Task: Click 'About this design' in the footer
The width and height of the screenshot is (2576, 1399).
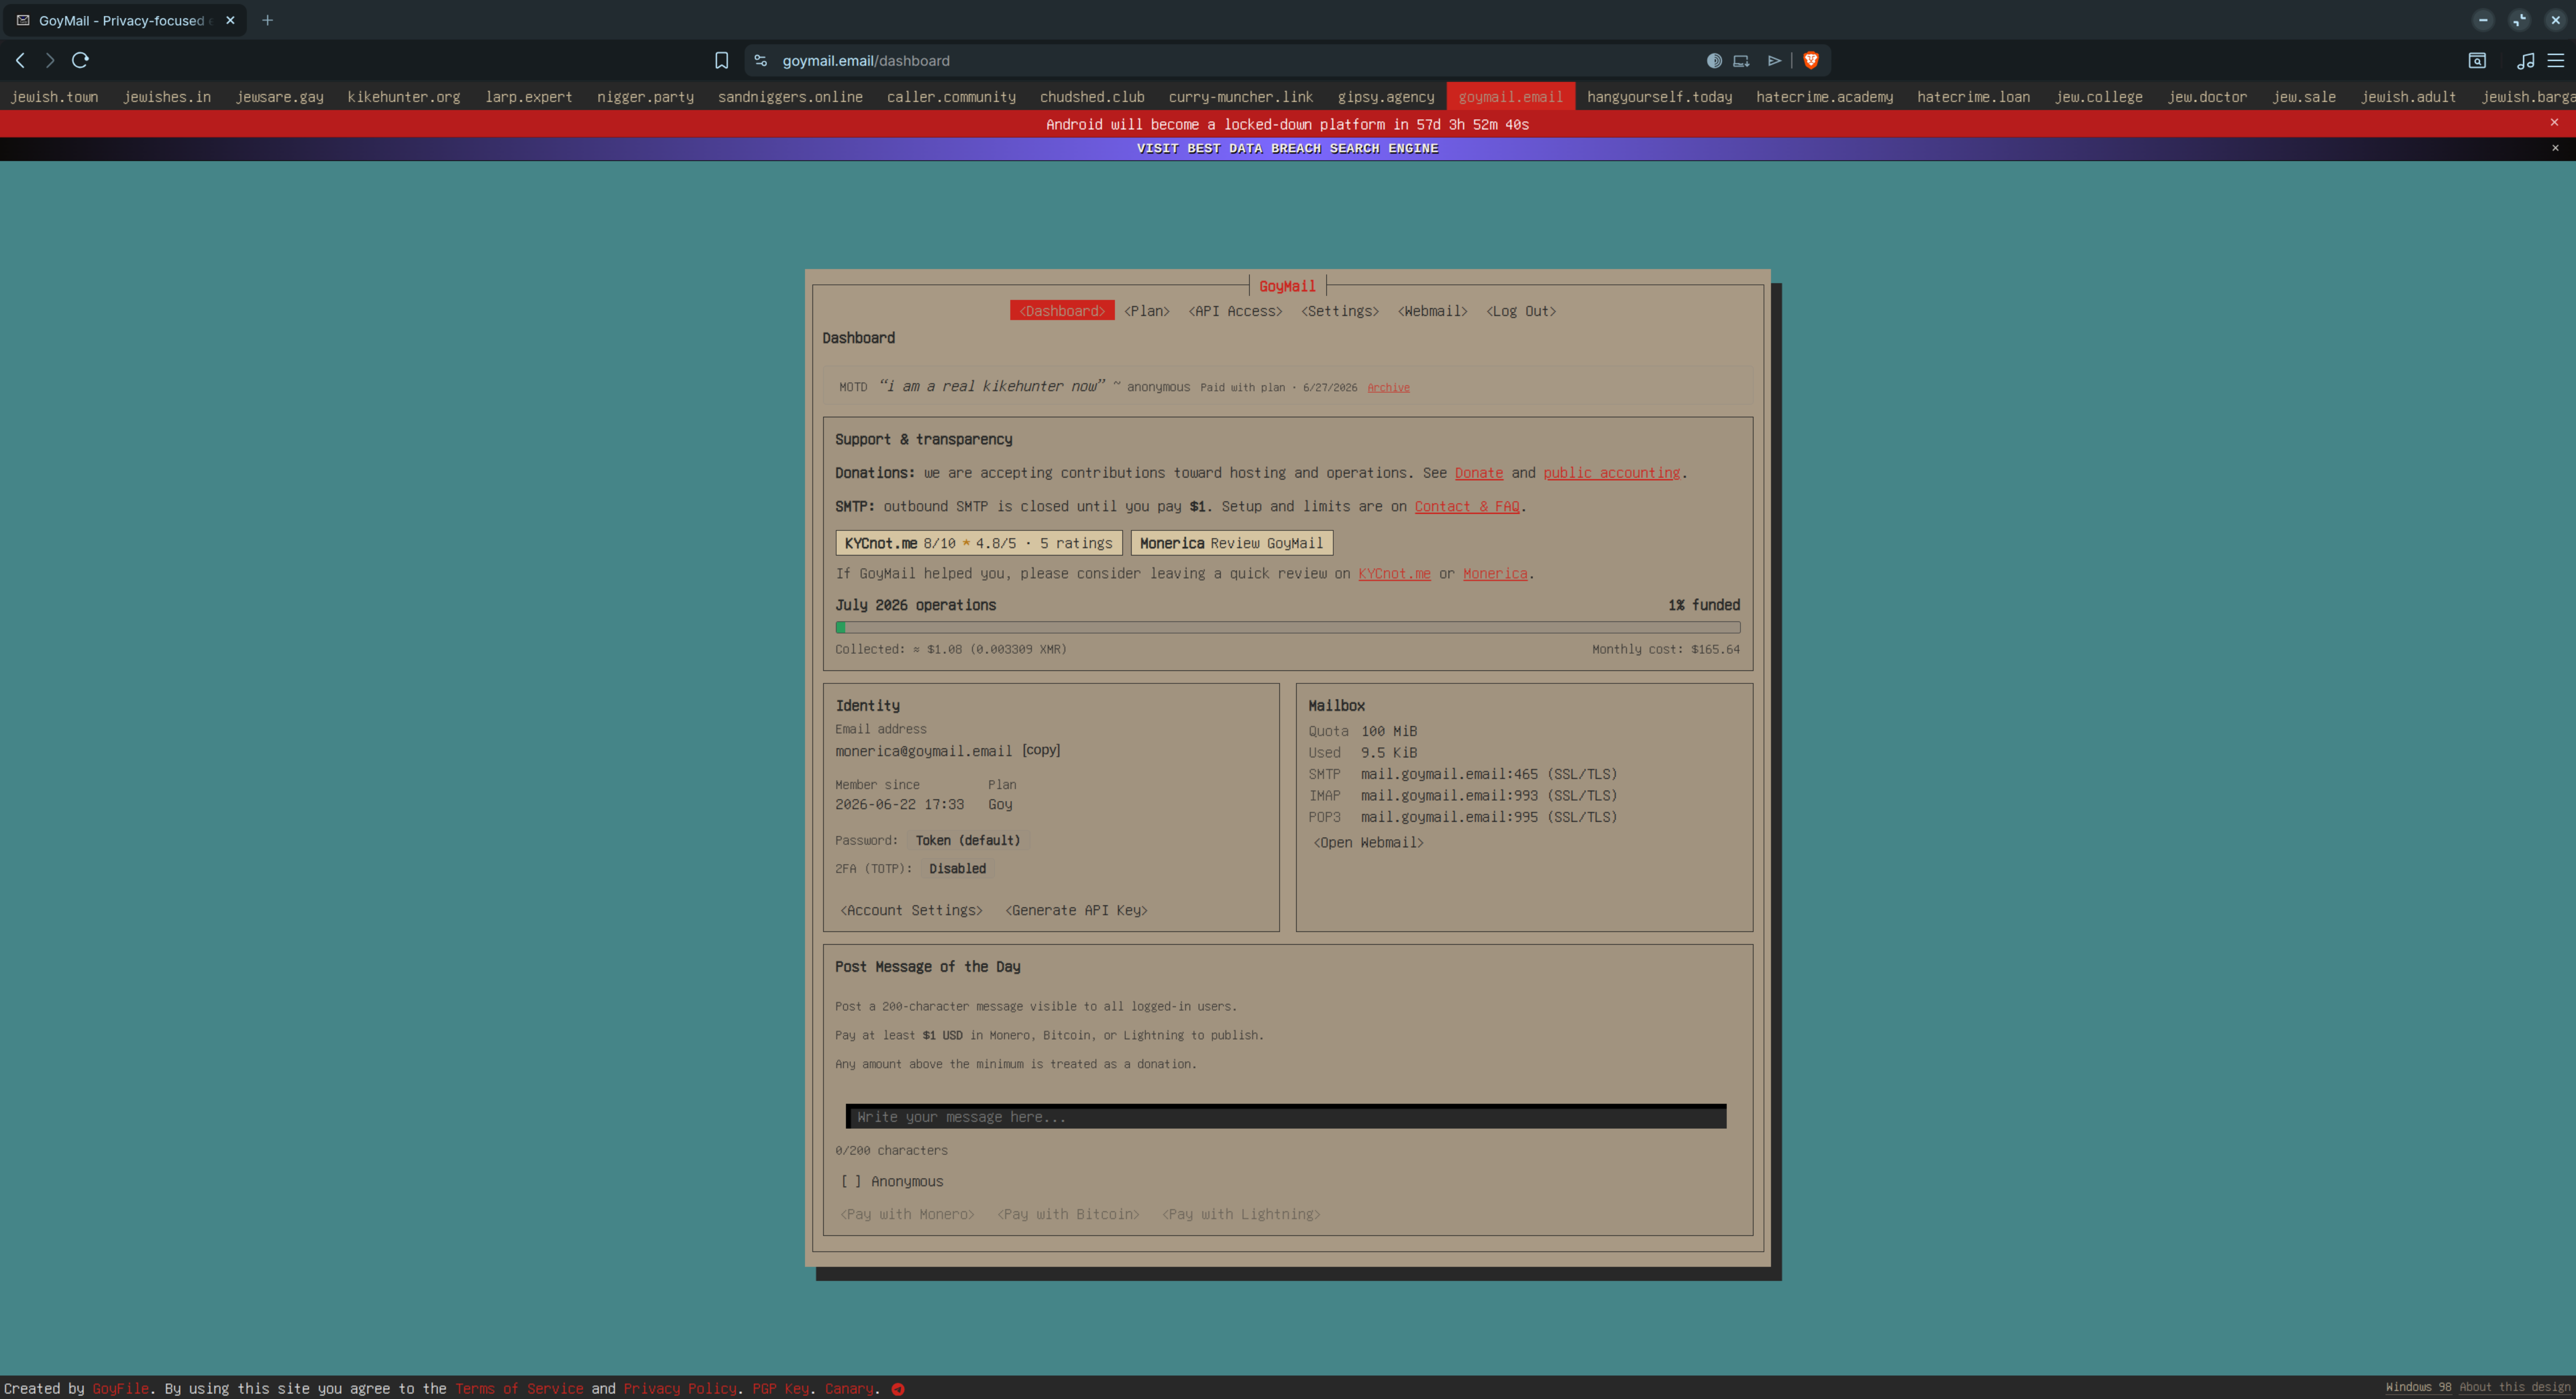Action: [2514, 1387]
